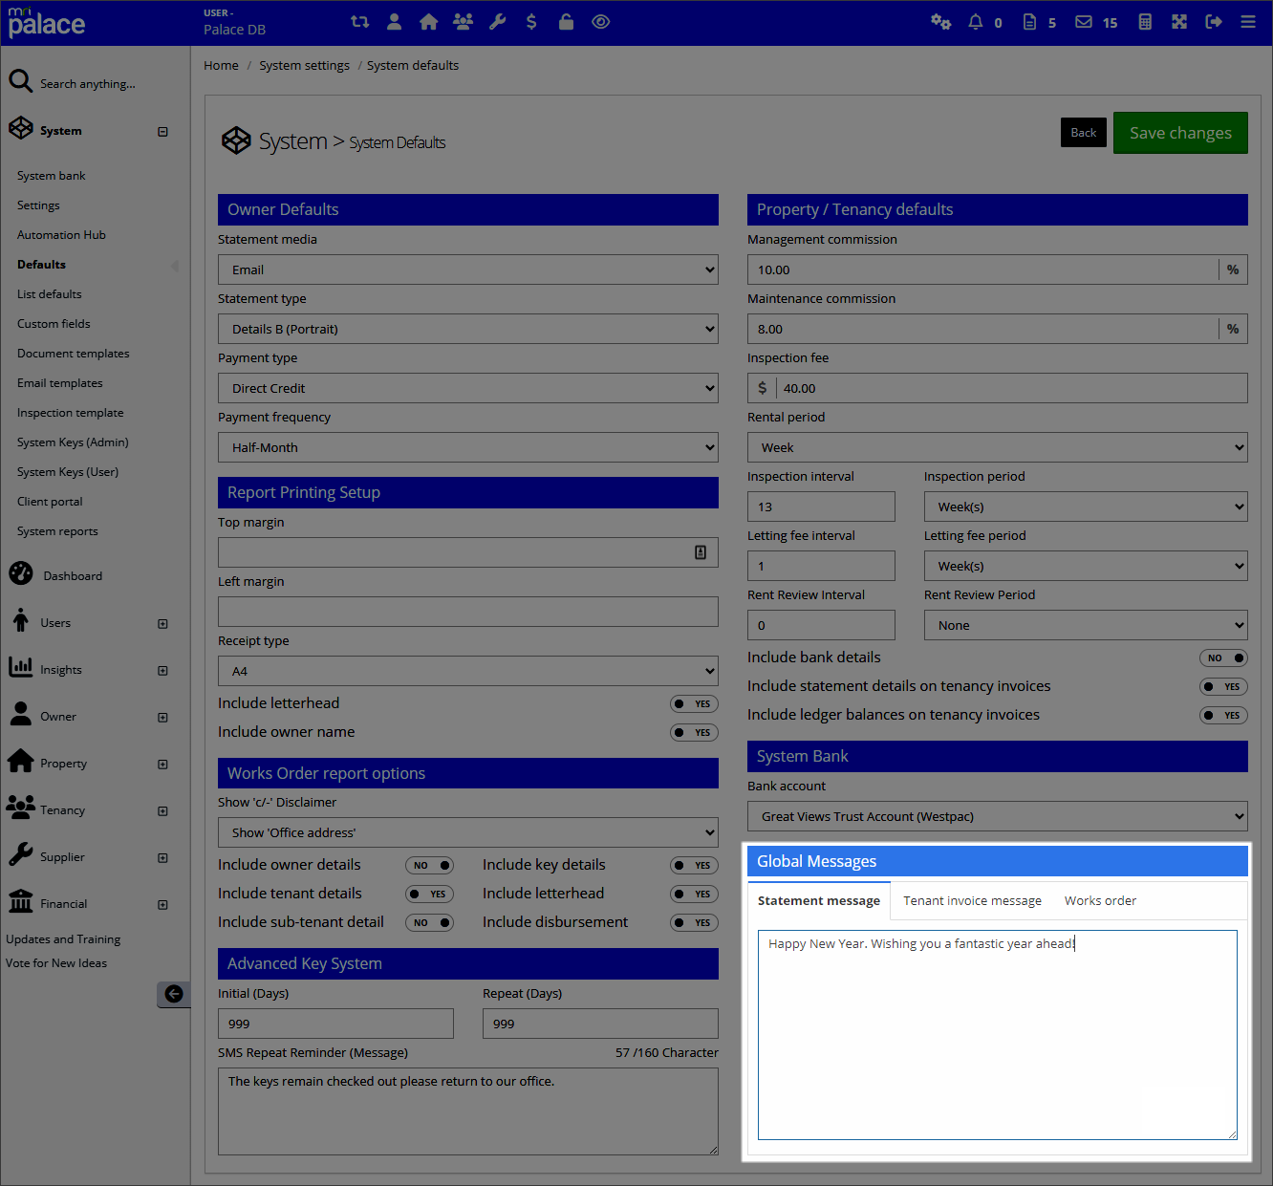Expand the Property sidebar section

click(162, 764)
